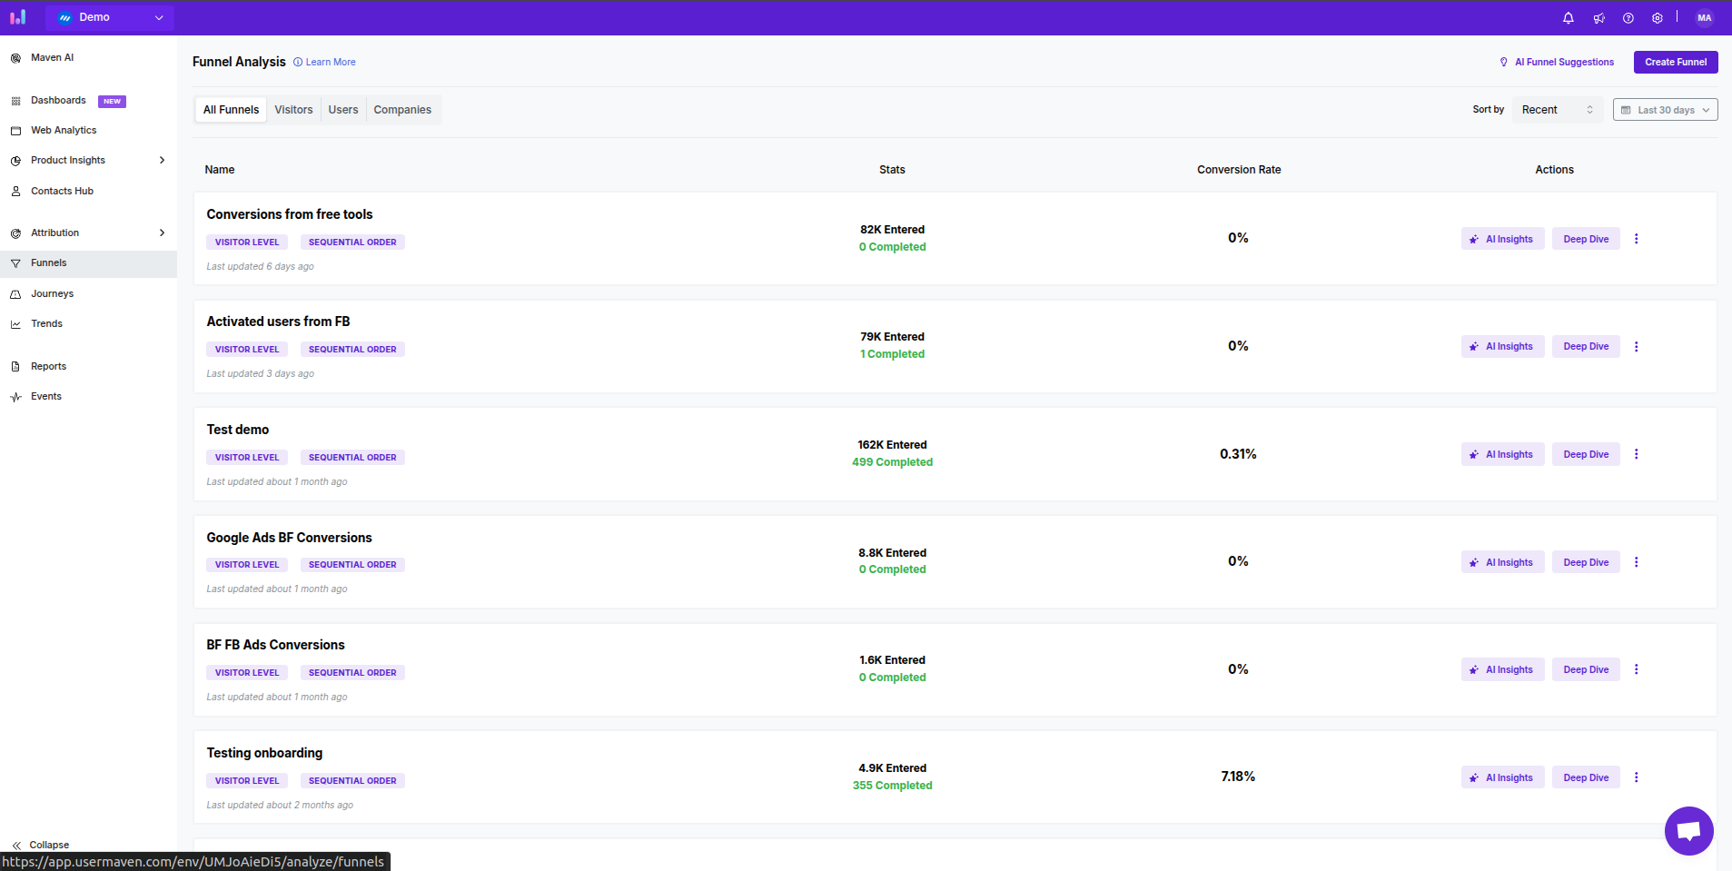Switch to the Visitors tab
1732x871 pixels.
[293, 110]
